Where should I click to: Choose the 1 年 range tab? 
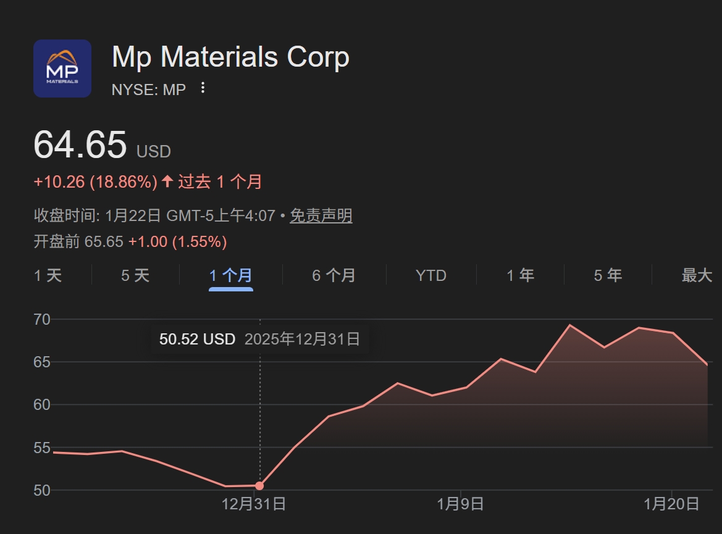click(520, 275)
